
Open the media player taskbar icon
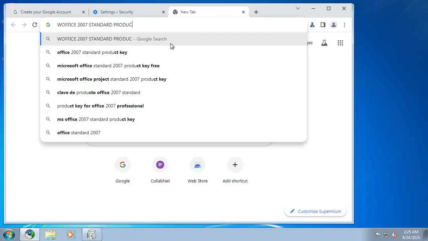(71, 234)
